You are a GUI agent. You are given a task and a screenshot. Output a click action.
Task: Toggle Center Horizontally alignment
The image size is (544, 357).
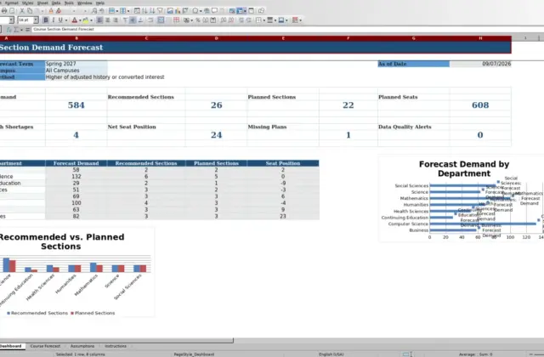pyautogui.click(x=108, y=20)
